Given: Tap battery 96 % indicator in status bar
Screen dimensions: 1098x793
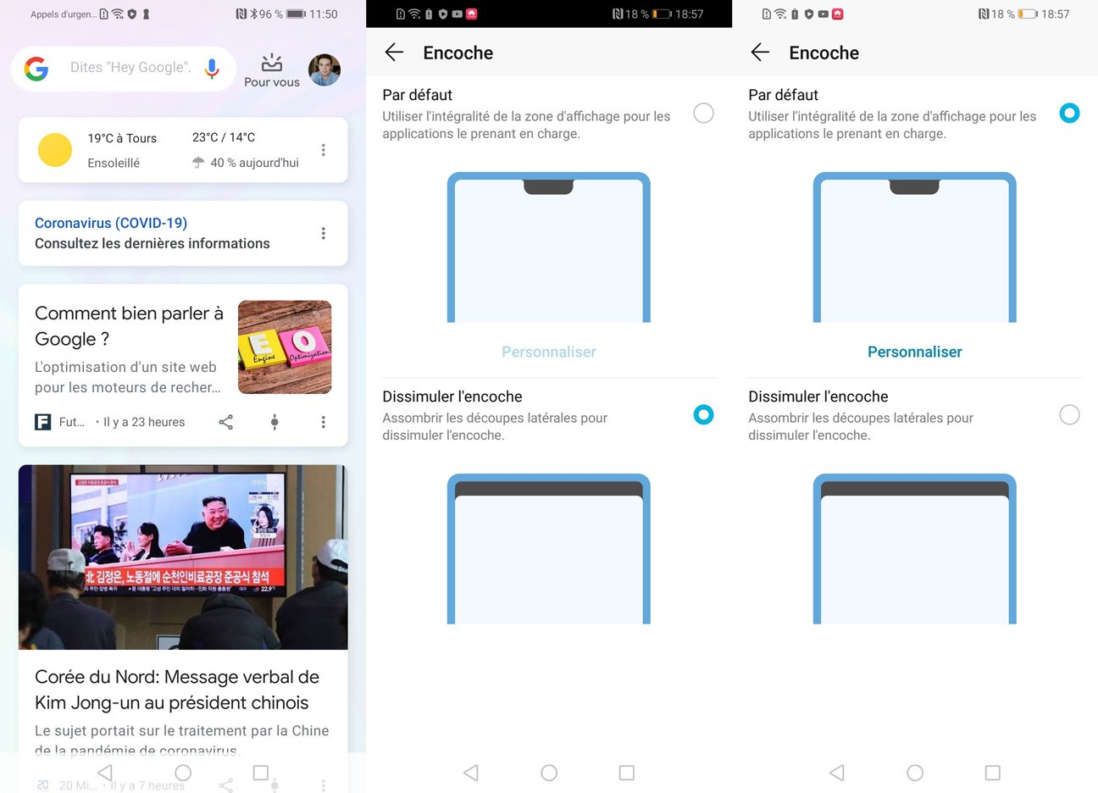Looking at the screenshot, I should (283, 14).
